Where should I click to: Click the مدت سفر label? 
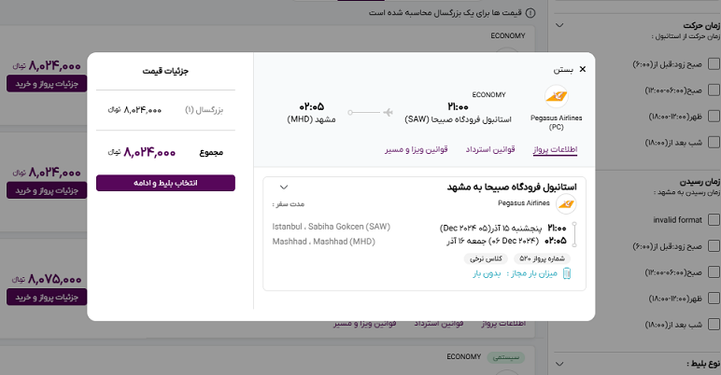coord(289,203)
